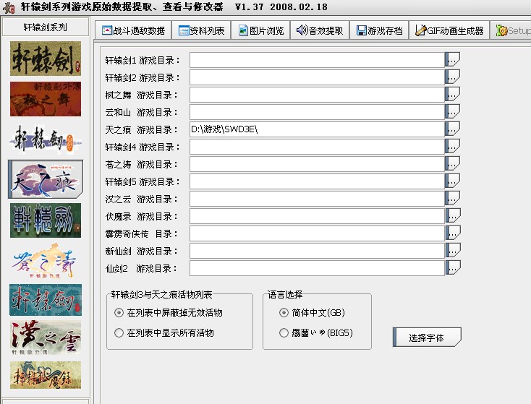
Task: Browse for 苍之涛 game directory
Action: pyautogui.click(x=452, y=164)
